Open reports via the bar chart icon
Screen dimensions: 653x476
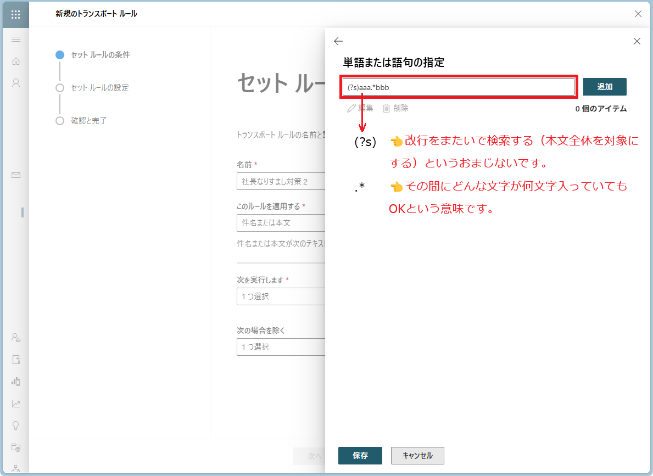click(16, 381)
